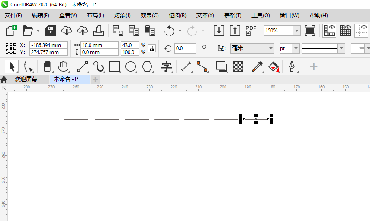Expand the zoom level 150% dropdown
This screenshot has height=221, width=370.
(x=296, y=31)
